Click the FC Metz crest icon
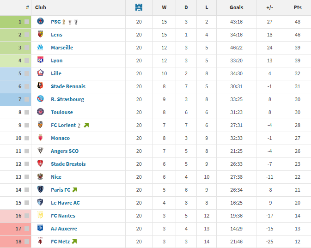This screenshot has width=311, height=248. pyautogui.click(x=41, y=242)
